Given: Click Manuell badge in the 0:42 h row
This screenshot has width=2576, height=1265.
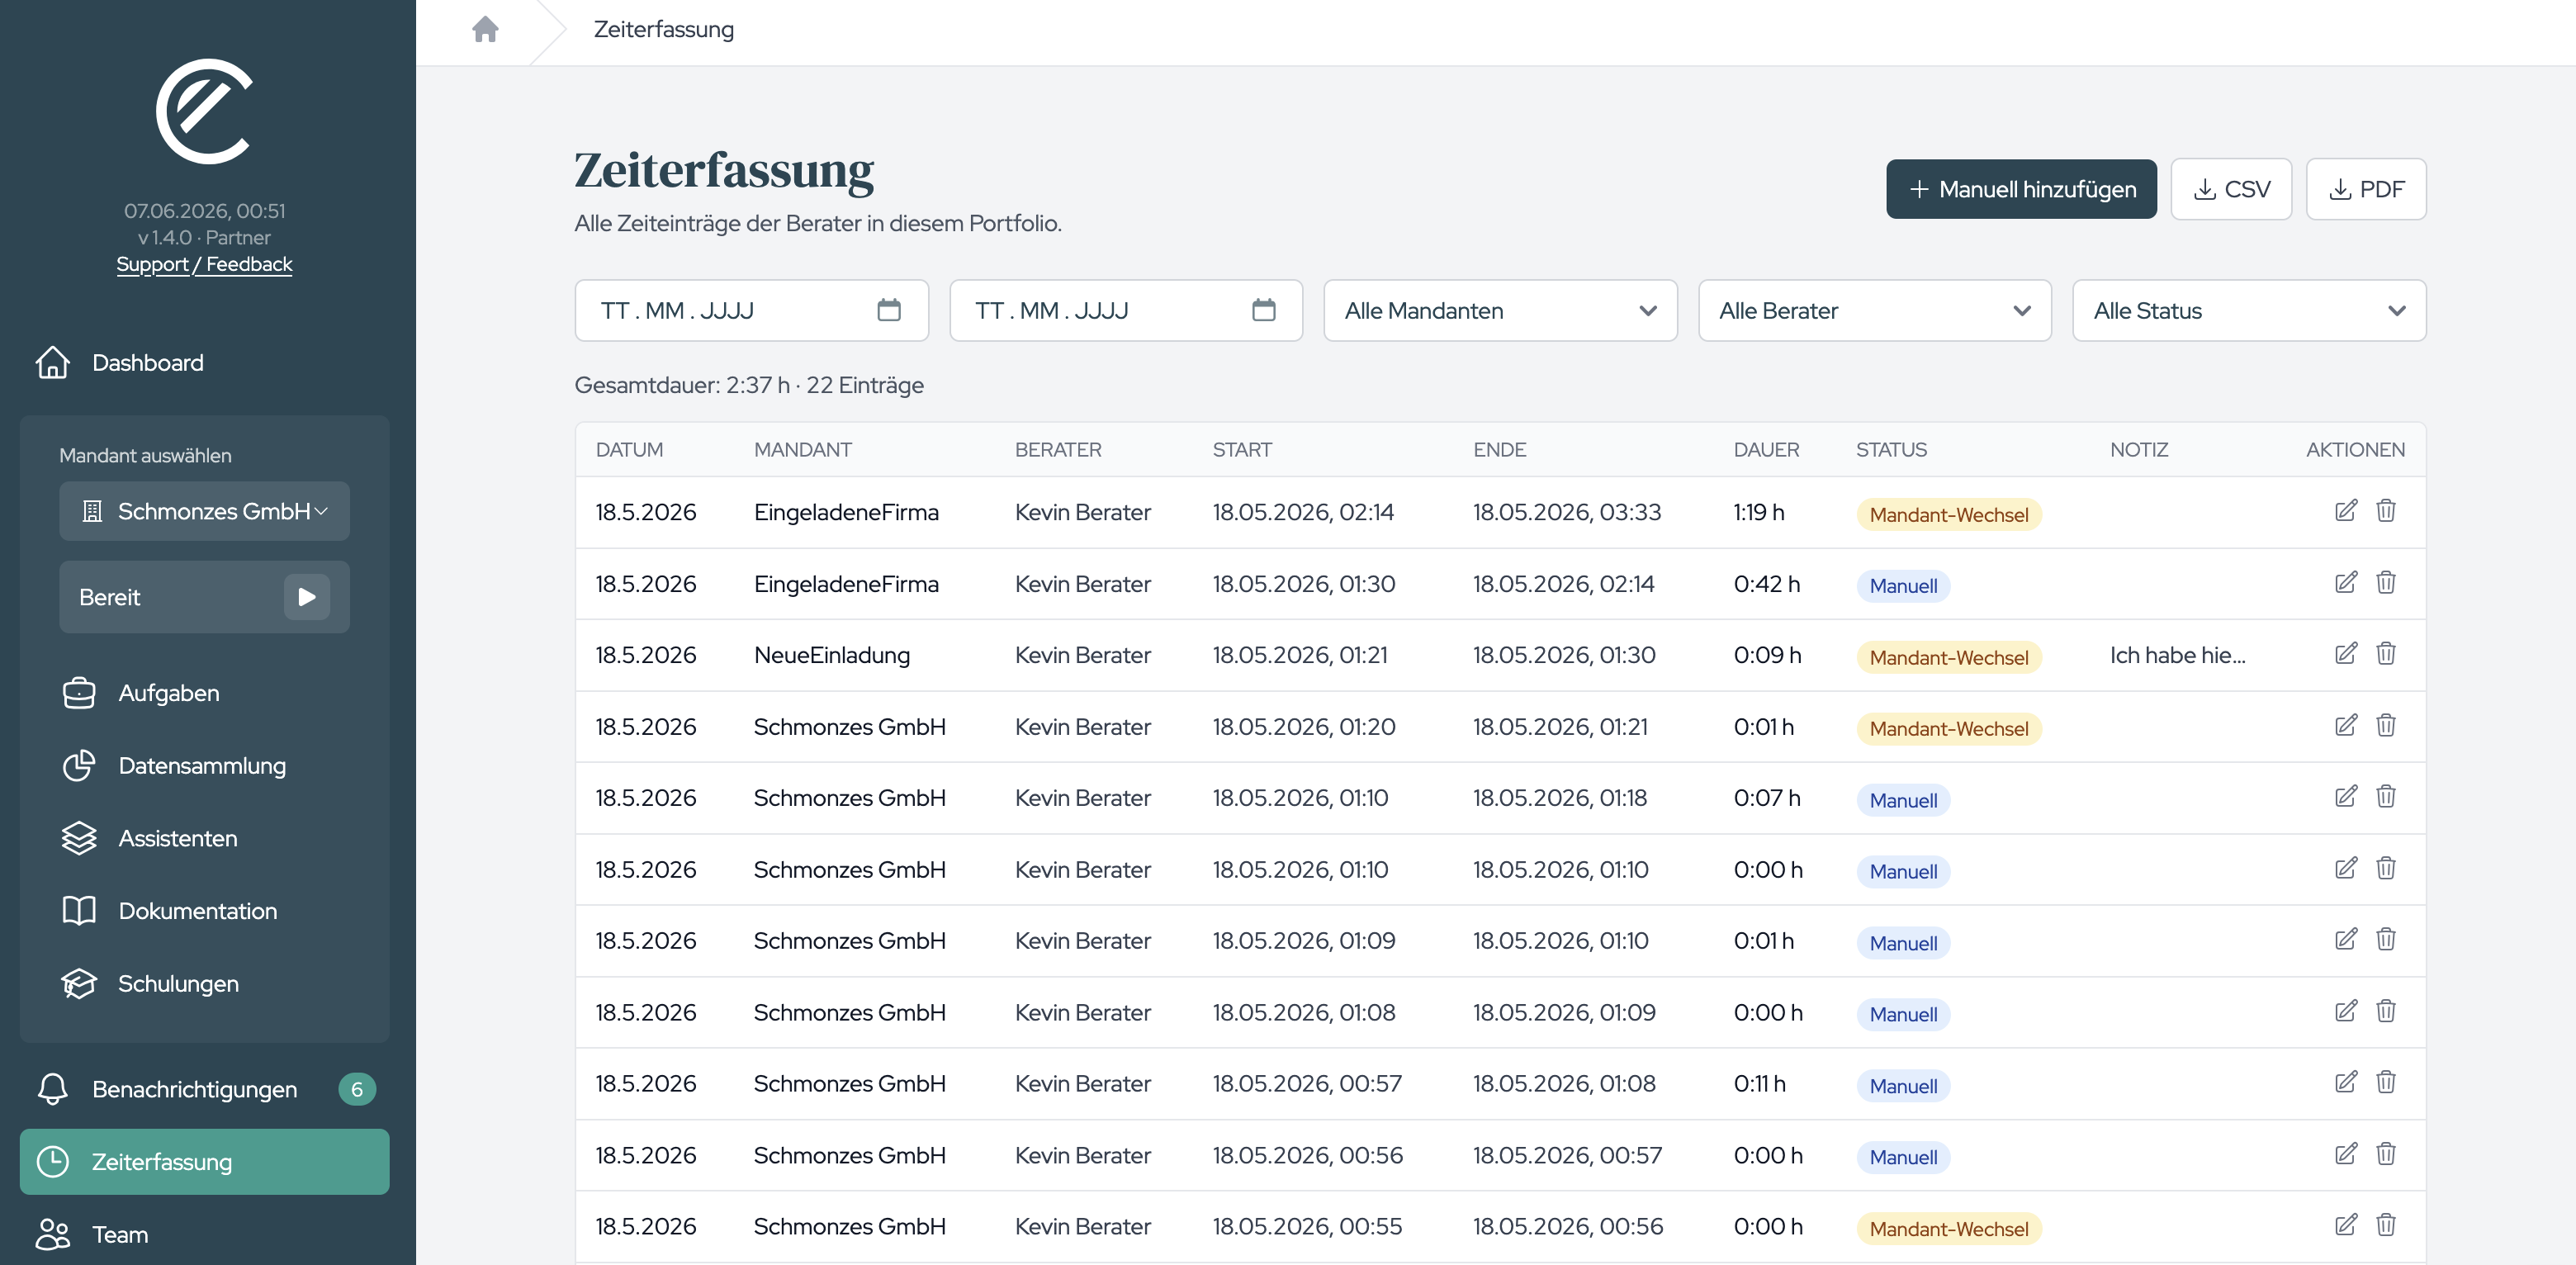Looking at the screenshot, I should point(1903,586).
